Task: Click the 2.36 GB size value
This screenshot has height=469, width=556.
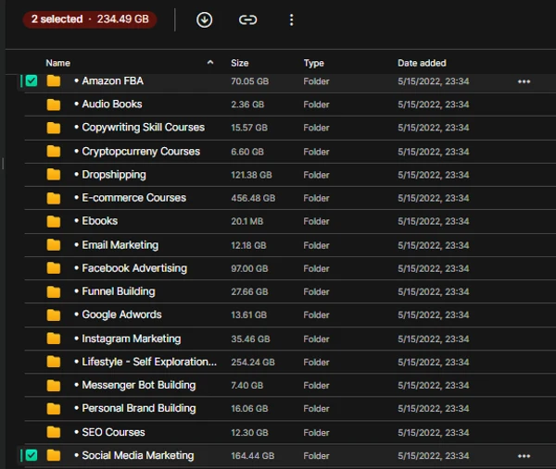Action: pyautogui.click(x=247, y=105)
